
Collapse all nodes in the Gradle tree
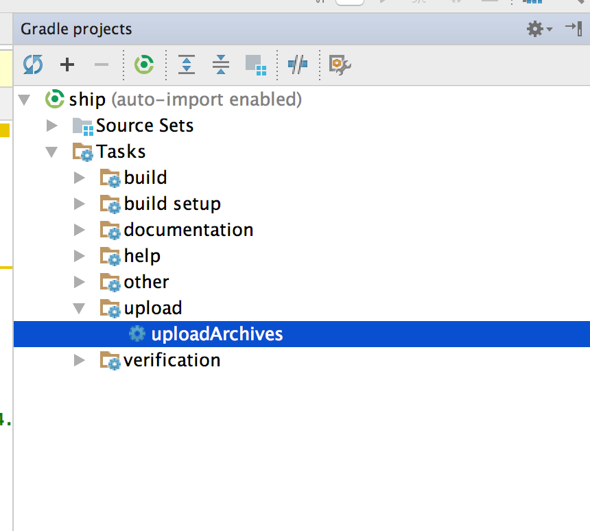pyautogui.click(x=221, y=65)
